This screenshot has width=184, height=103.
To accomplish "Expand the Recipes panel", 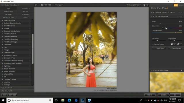I will click(17, 88).
